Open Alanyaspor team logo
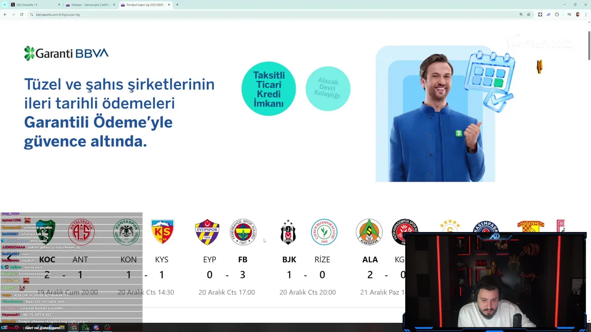 point(369,232)
